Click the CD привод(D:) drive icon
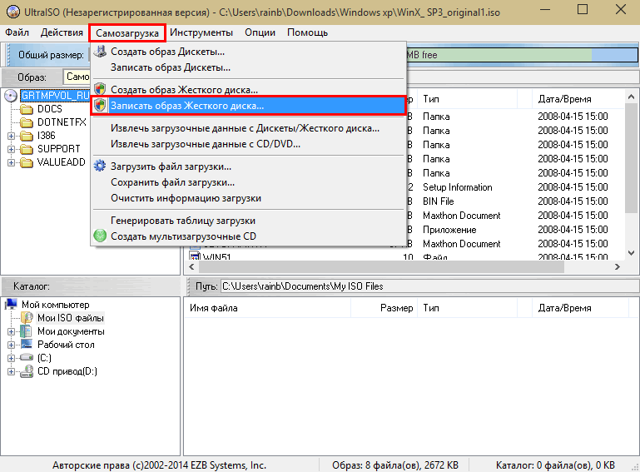The width and height of the screenshot is (640, 472). click(x=27, y=371)
